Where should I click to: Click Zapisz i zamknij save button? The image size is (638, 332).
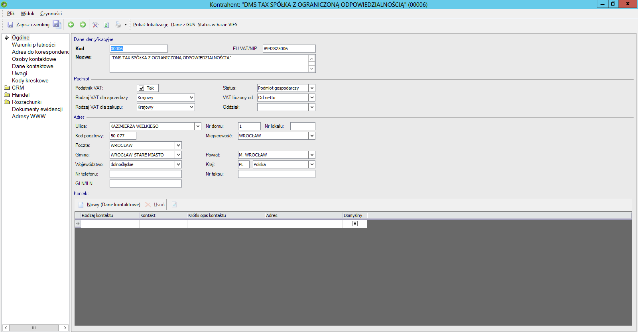pos(28,25)
